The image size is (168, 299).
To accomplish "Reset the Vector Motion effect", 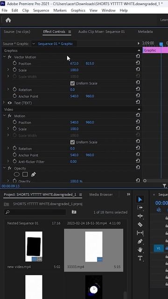I will pyautogui.click(x=138, y=57).
